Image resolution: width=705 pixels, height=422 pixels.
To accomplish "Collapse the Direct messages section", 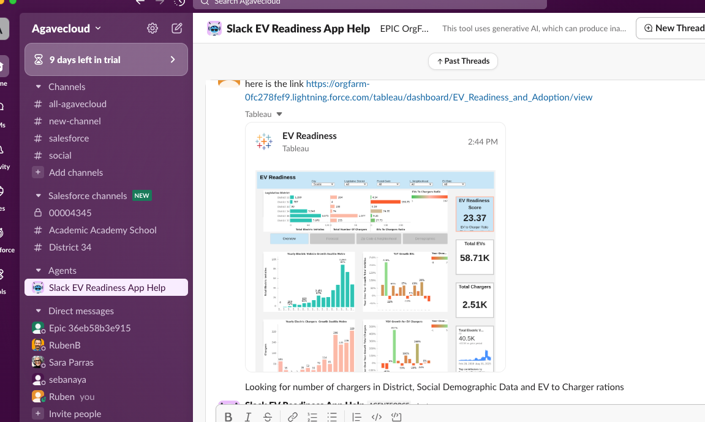I will [x=38, y=311].
